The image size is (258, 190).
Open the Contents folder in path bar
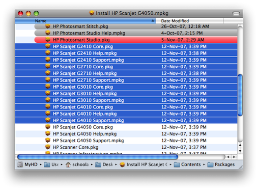pos(187,165)
